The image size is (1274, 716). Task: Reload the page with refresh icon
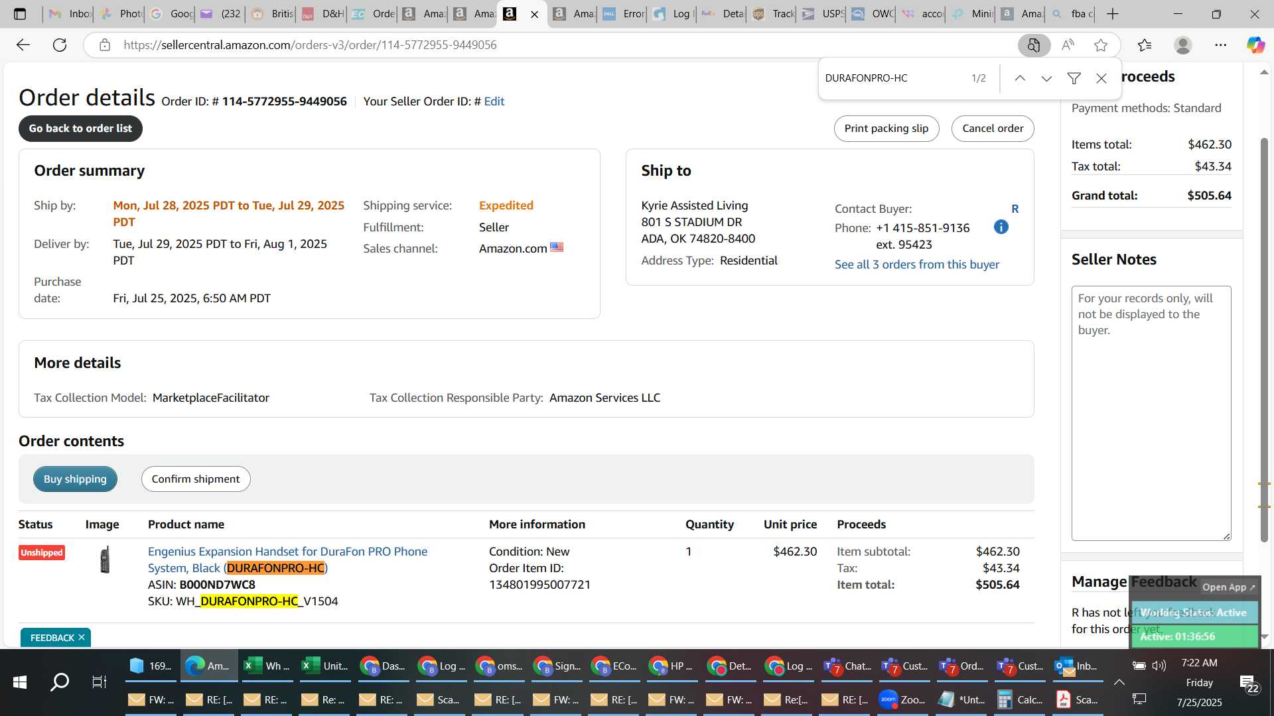tap(60, 45)
